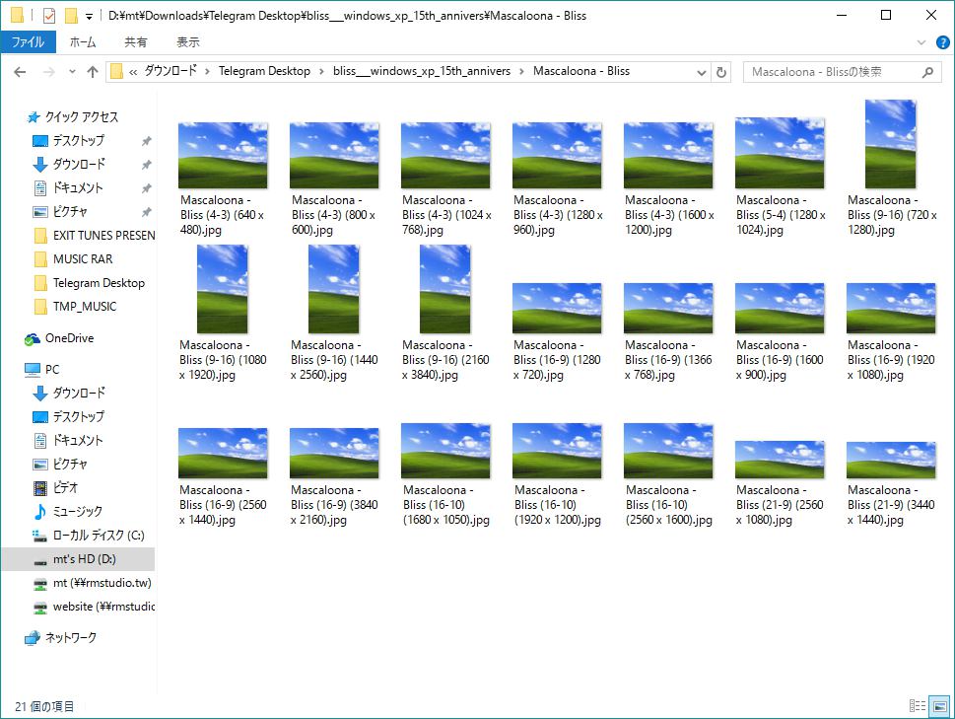Expand the ribbon with the chevron
Image resolution: width=955 pixels, height=719 pixels.
[x=921, y=42]
